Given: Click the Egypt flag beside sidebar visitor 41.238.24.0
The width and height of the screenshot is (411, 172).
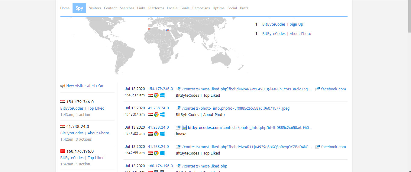Looking at the screenshot, I should point(63,127).
